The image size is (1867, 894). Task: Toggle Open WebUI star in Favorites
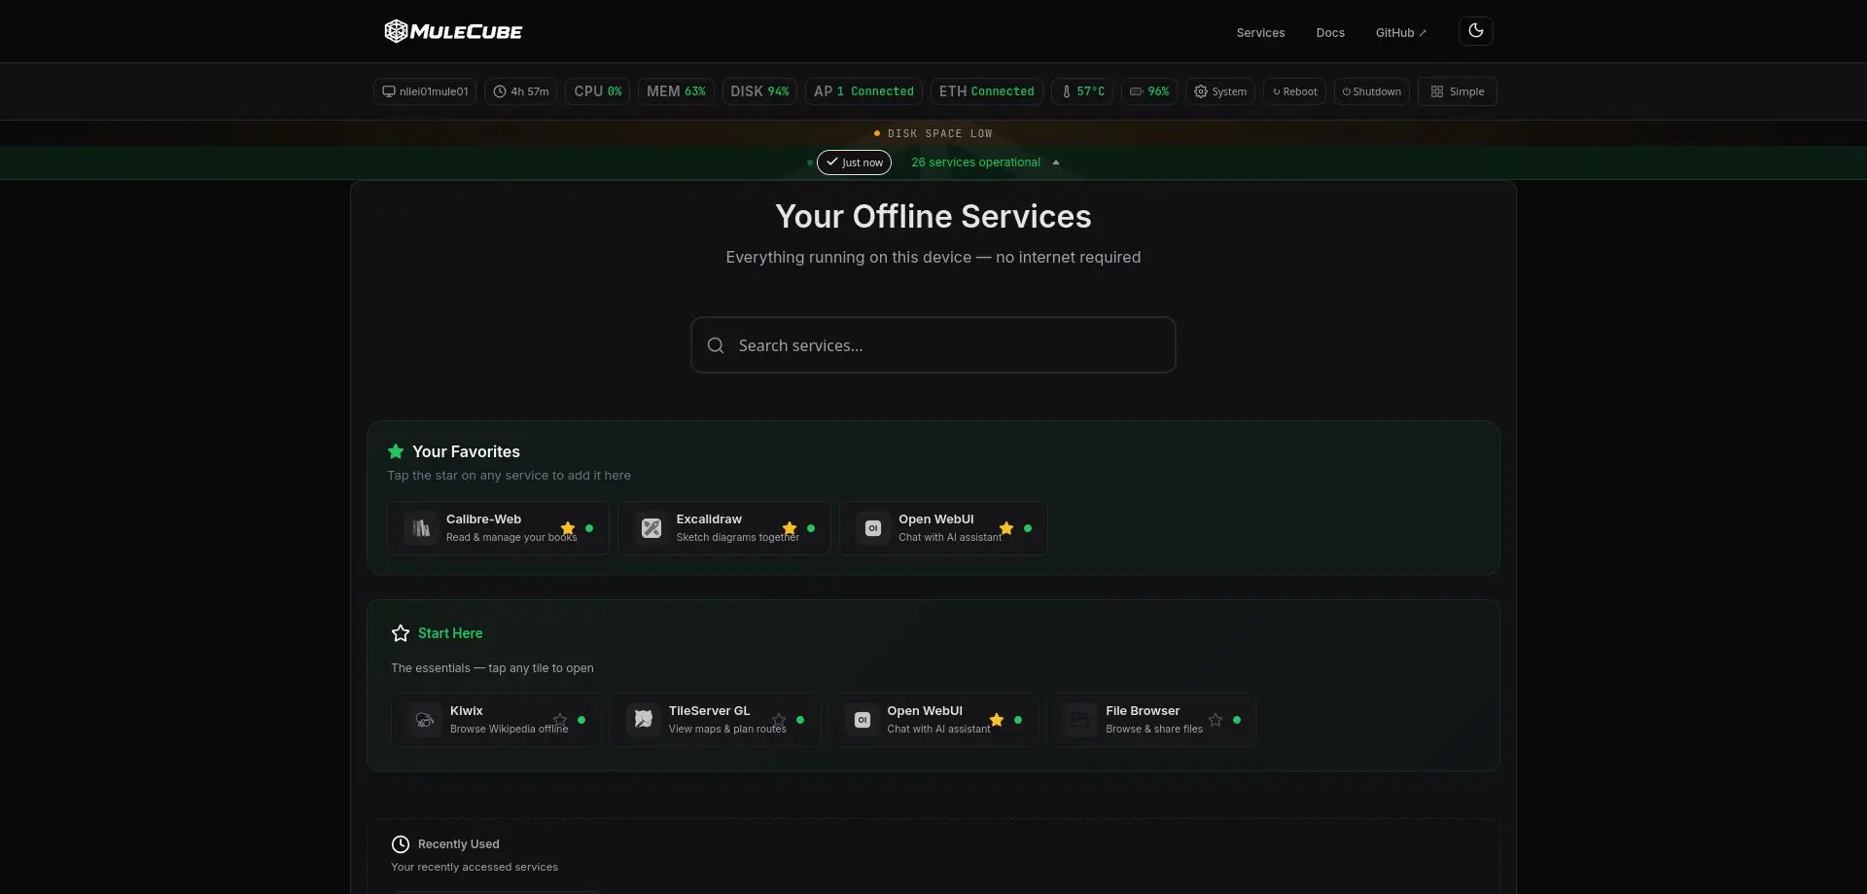click(x=1006, y=528)
